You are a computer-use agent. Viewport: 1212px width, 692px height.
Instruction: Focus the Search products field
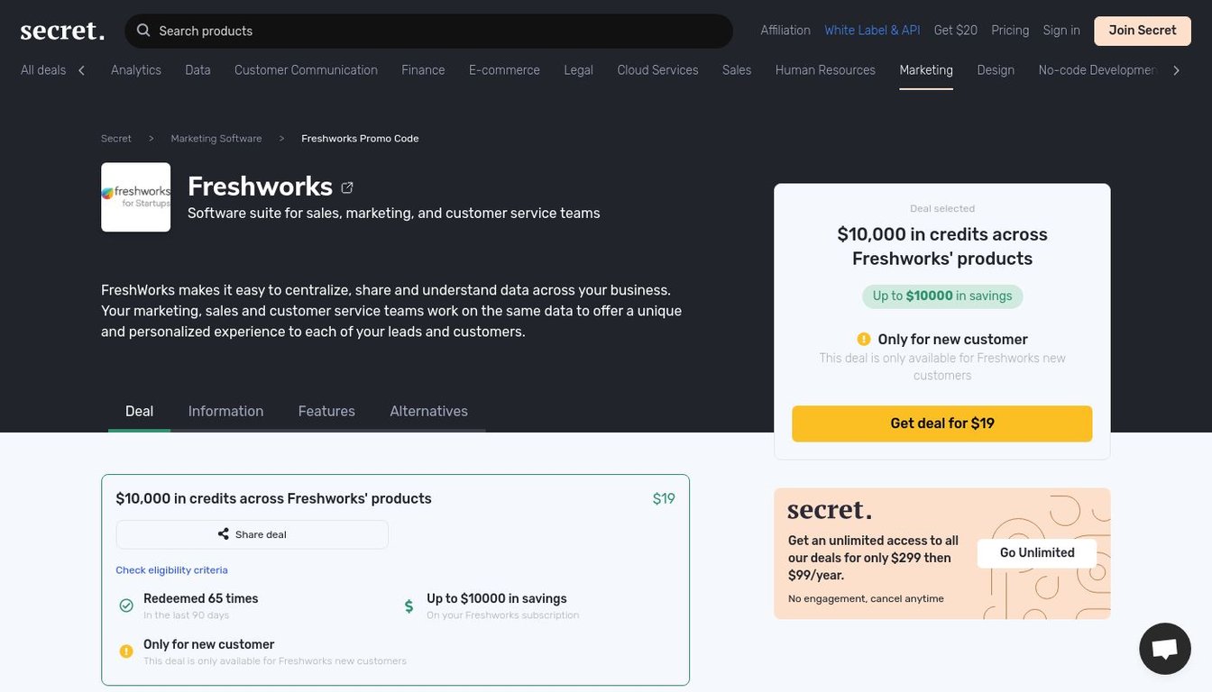428,31
